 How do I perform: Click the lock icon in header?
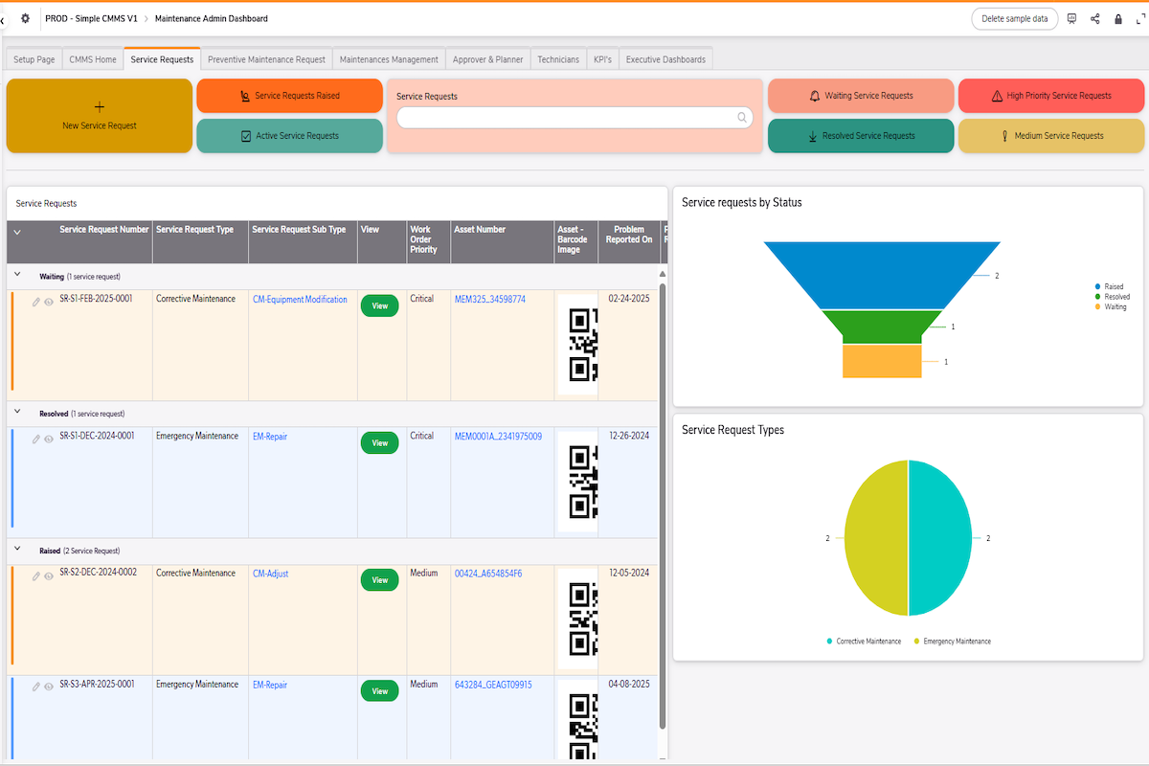(1117, 18)
